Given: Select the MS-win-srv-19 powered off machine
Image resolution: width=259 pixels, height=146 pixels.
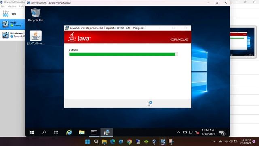Looking at the screenshot, I should click(x=13, y=35).
